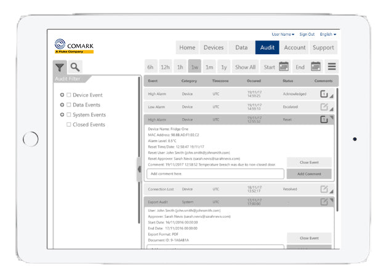The height and width of the screenshot is (280, 391).
Task: Expand the System Events tree node
Action: tap(62, 115)
